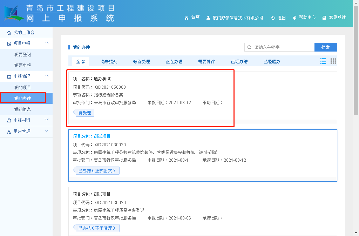Expand the 申报材料 sidebar section
Screen dimensions: 359x236
tap(47, 120)
